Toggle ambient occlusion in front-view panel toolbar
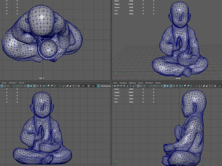222x166 pixels. pos(49,86)
